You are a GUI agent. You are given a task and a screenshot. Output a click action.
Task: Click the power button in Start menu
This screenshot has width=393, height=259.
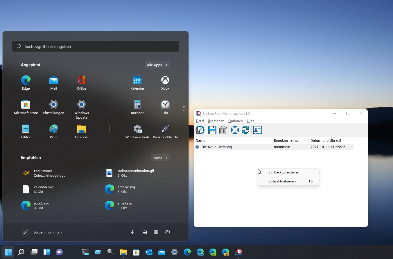[168, 232]
